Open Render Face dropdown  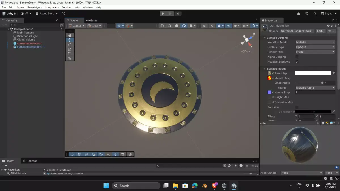coord(315,52)
